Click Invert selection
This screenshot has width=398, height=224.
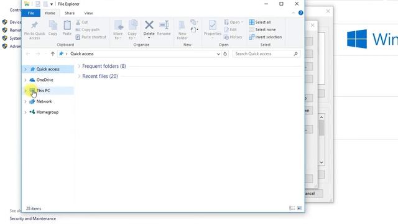pos(266,37)
